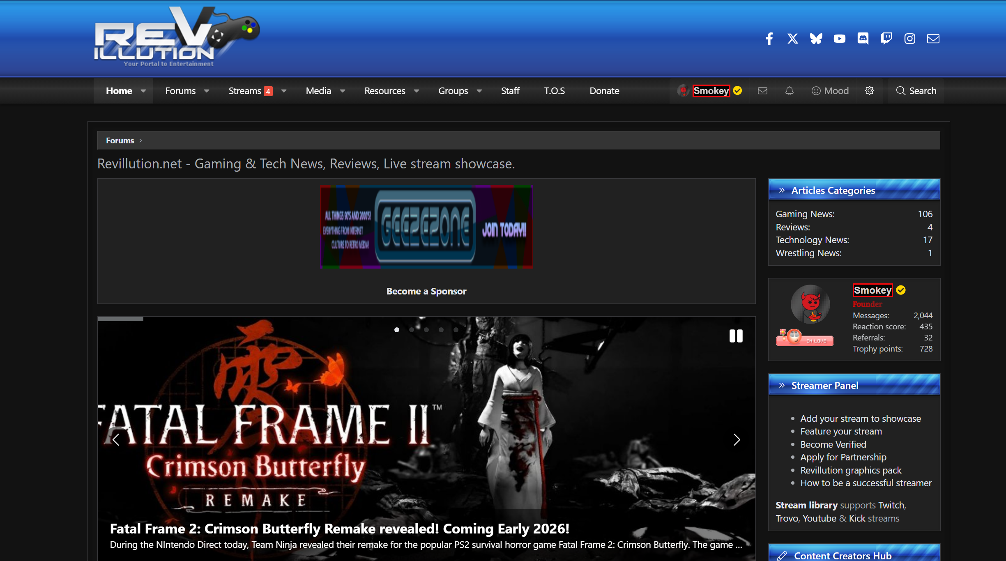Open the Staff menu item

[510, 91]
